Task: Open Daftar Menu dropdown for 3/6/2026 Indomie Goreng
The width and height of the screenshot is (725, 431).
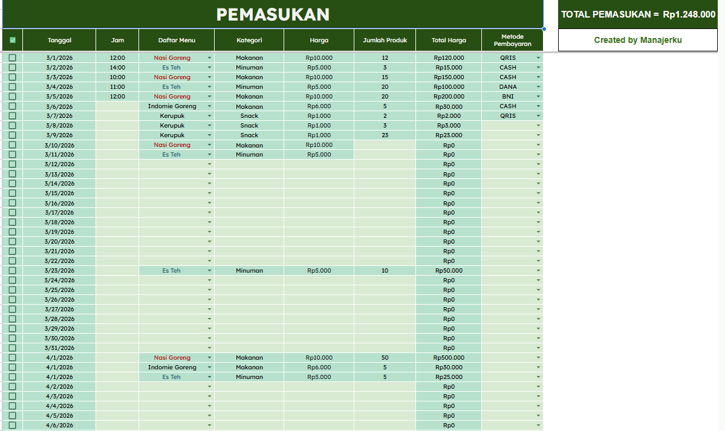Action: 209,106
